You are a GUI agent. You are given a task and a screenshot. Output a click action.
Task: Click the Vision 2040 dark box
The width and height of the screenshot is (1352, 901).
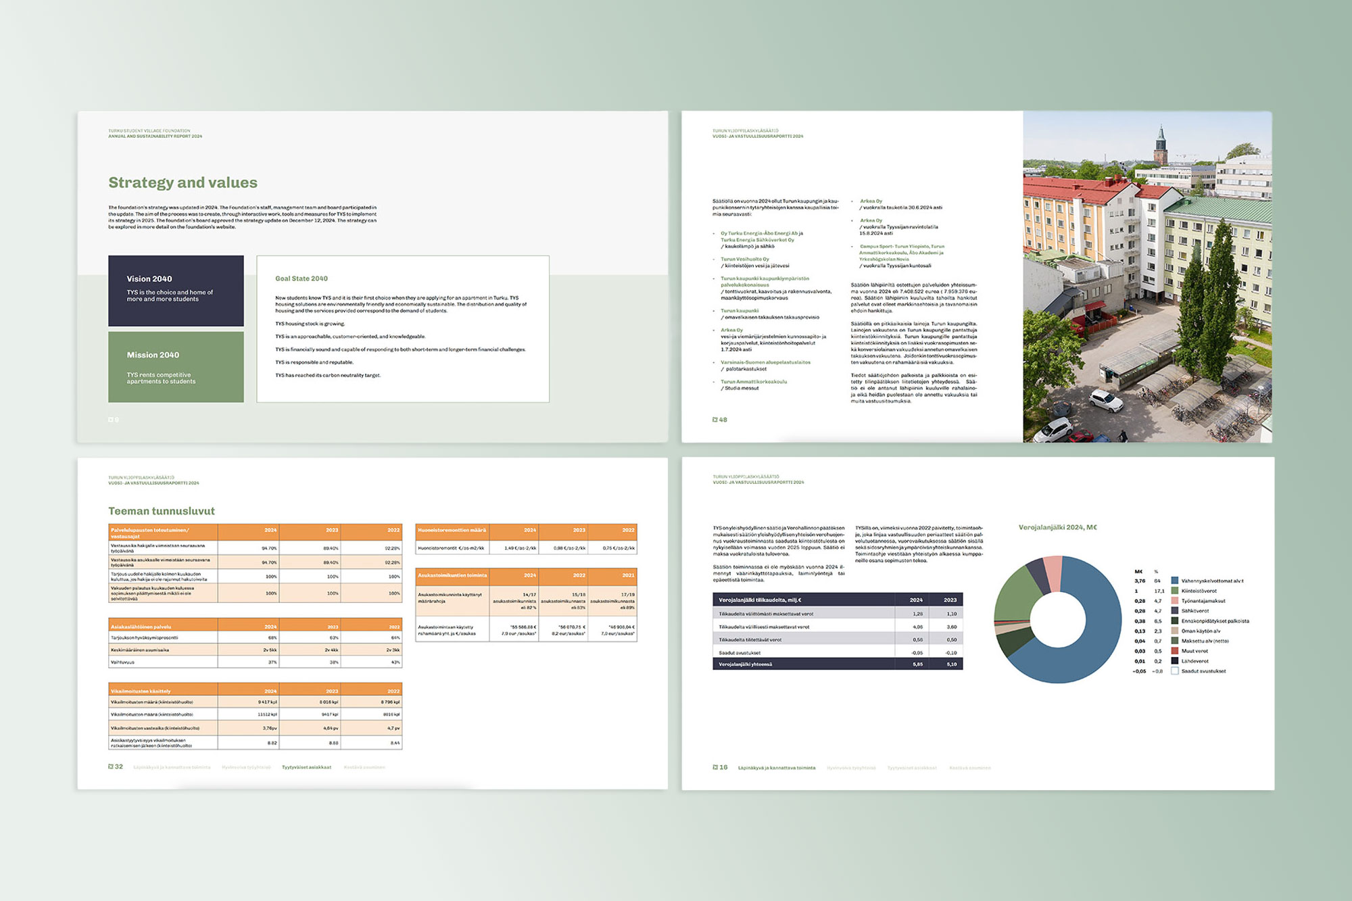tap(176, 290)
